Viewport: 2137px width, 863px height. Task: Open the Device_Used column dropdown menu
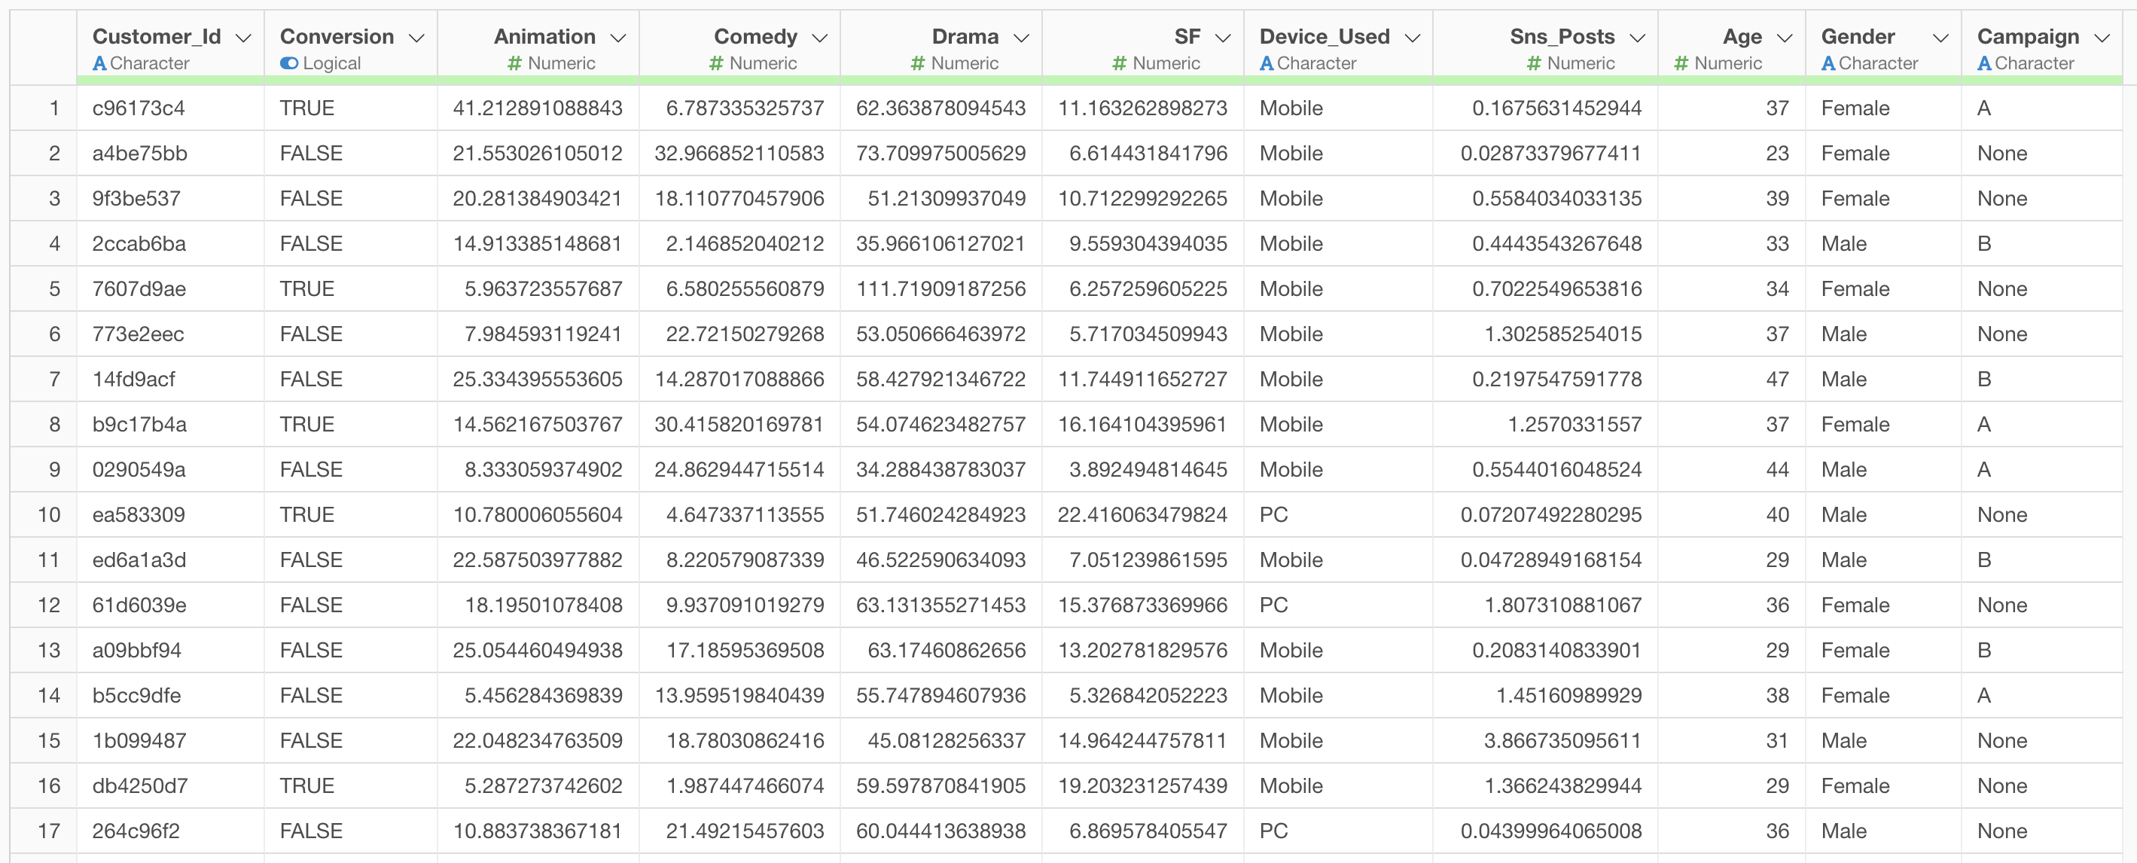(1413, 38)
